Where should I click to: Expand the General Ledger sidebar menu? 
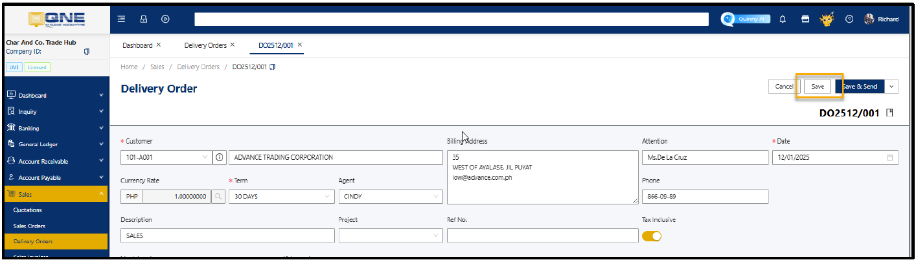point(101,145)
